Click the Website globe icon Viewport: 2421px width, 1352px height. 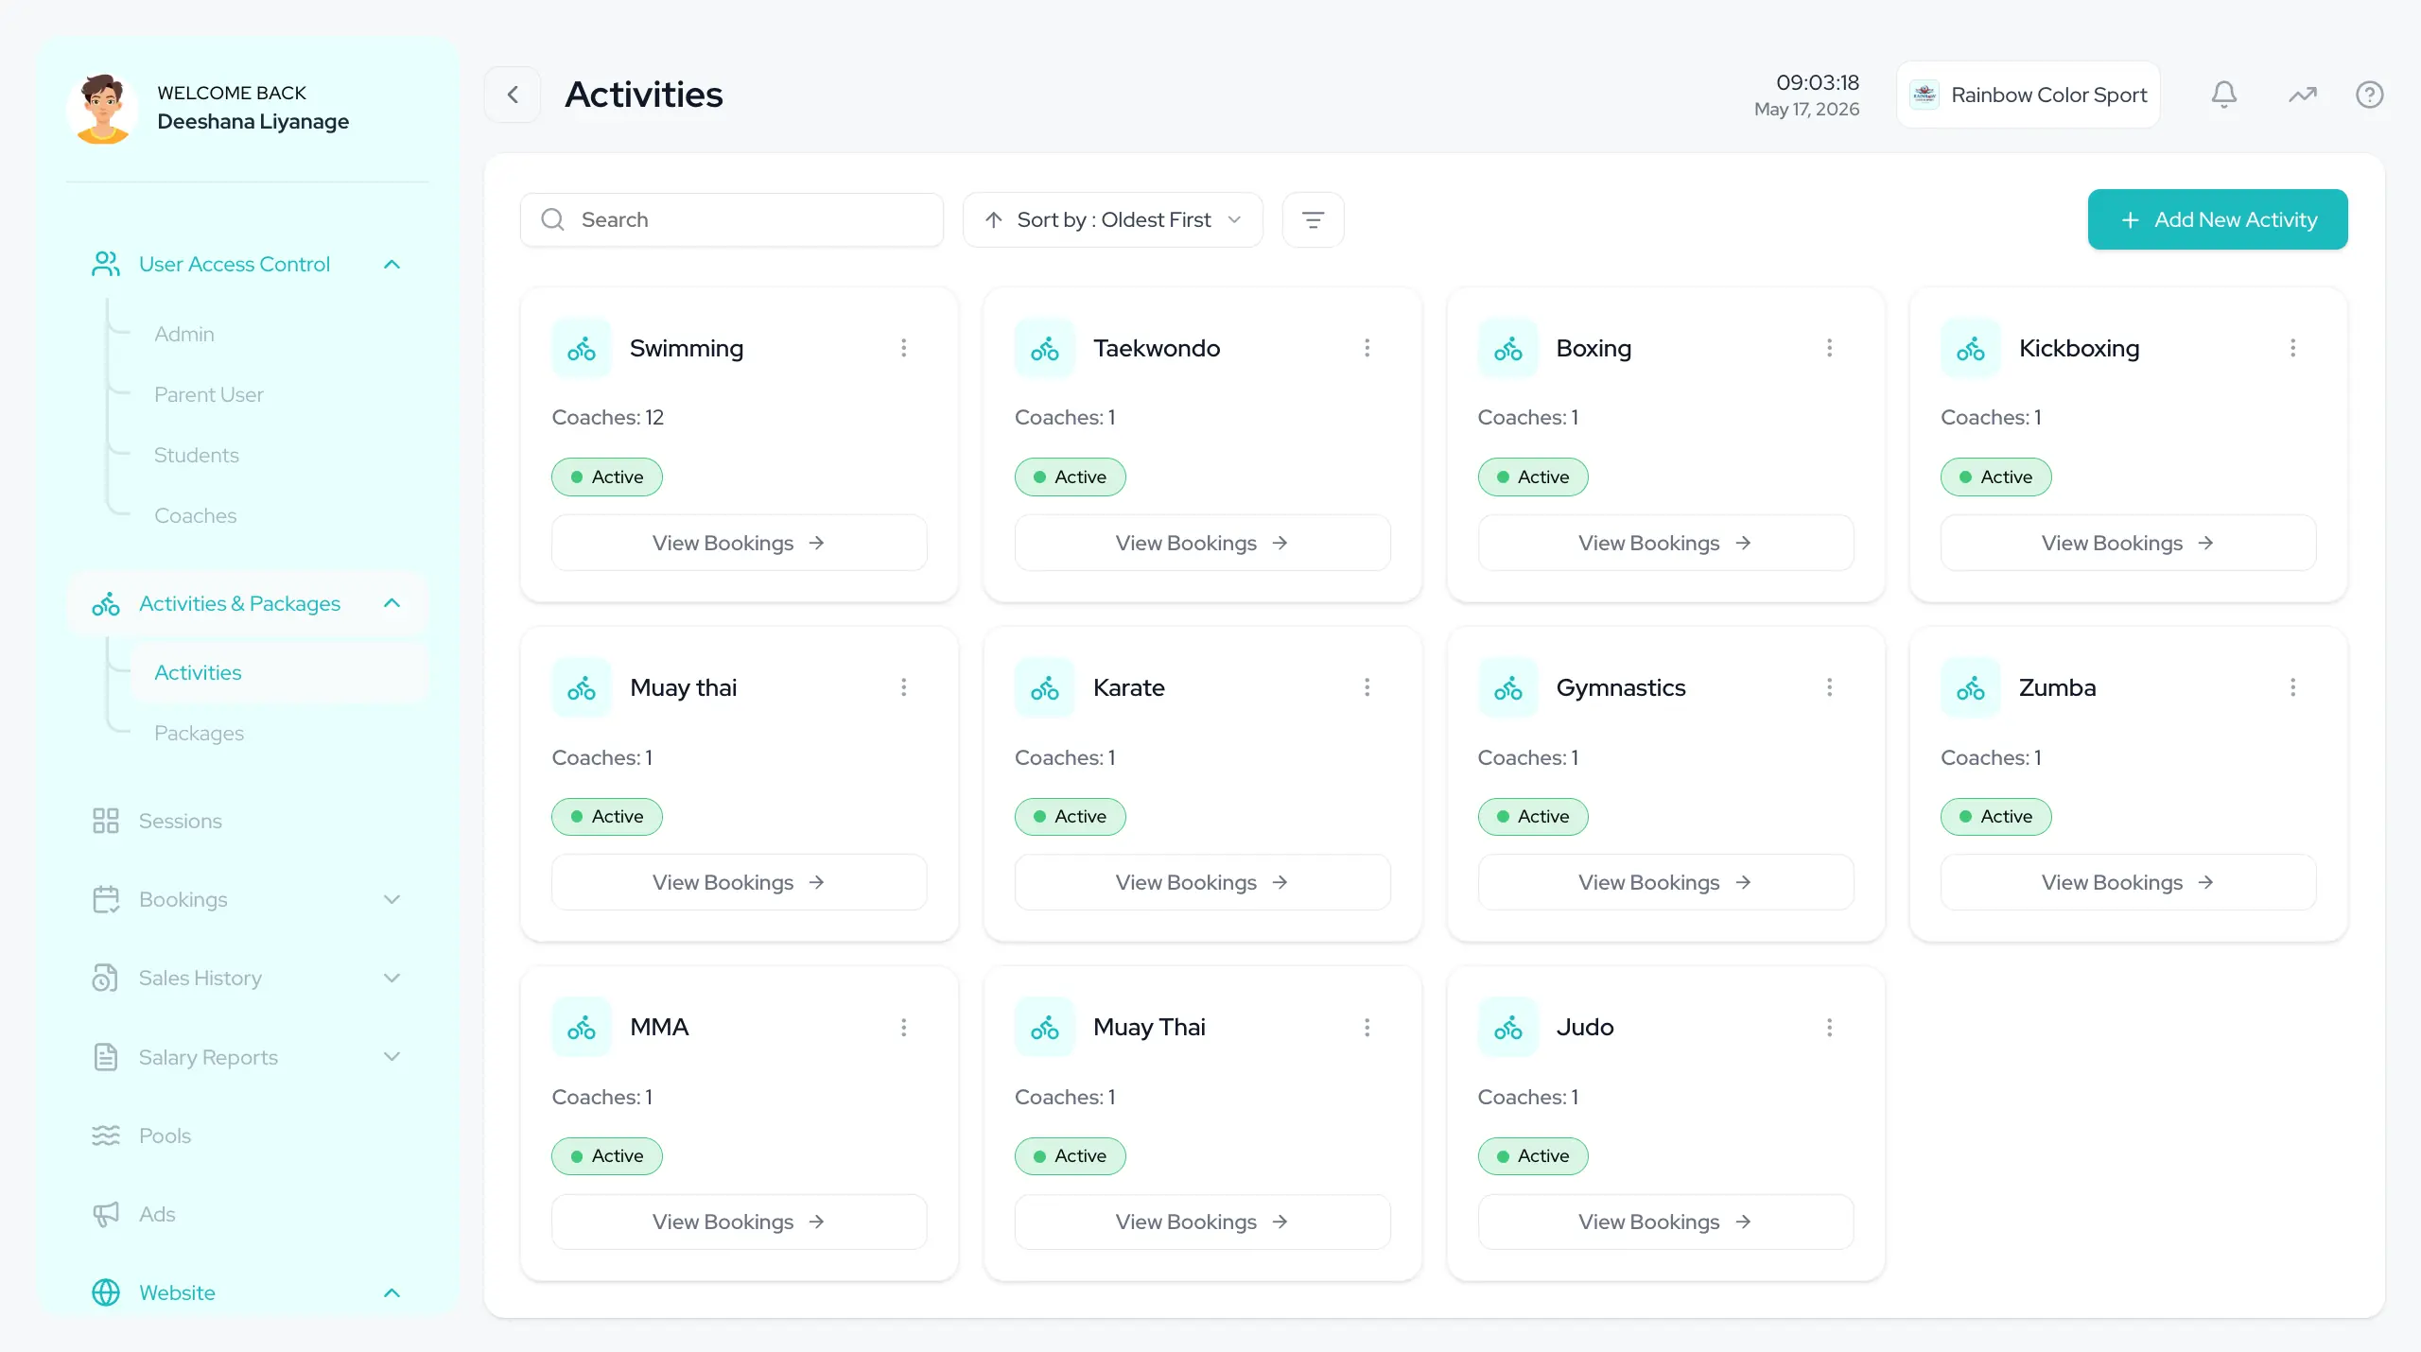(x=106, y=1292)
